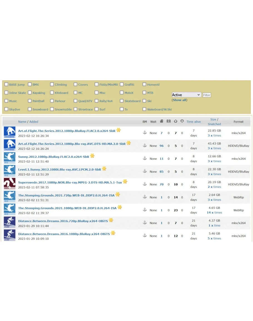The width and height of the screenshot is (253, 321).
Task: Bookmark Stomping.Grounds 720p via anchor icon
Action: coord(145,197)
